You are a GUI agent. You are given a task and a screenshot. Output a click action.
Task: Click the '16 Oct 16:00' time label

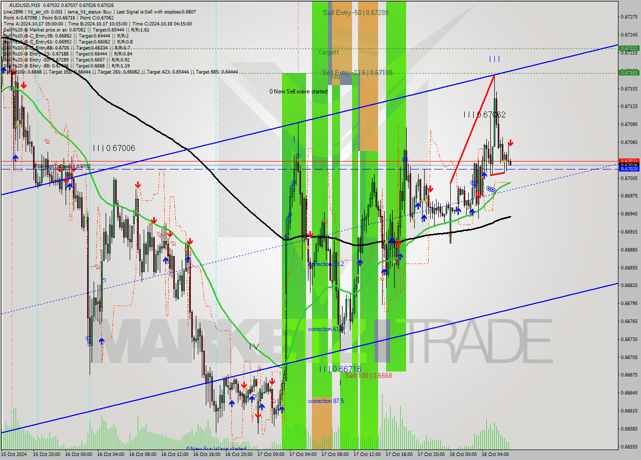click(x=207, y=454)
